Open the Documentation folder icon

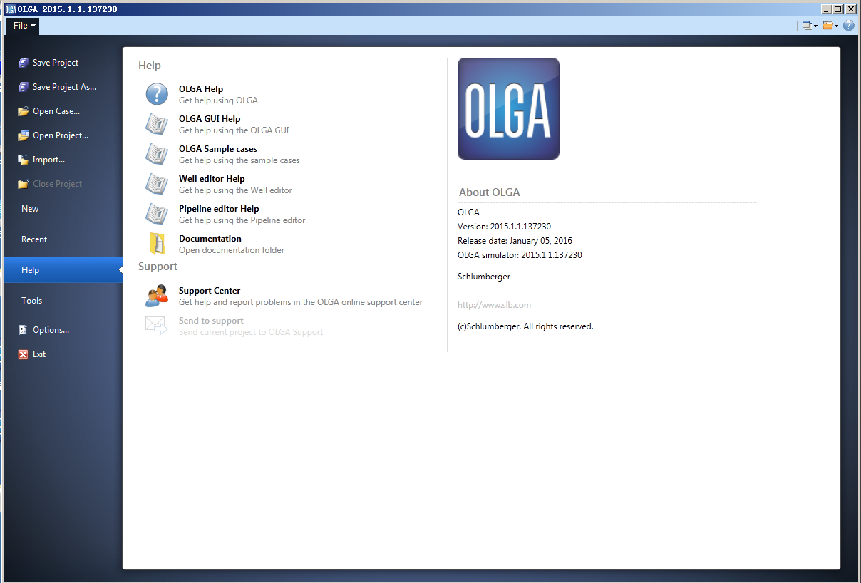(x=157, y=244)
